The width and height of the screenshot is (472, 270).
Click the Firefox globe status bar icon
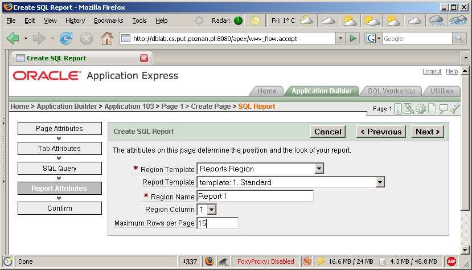click(x=209, y=261)
